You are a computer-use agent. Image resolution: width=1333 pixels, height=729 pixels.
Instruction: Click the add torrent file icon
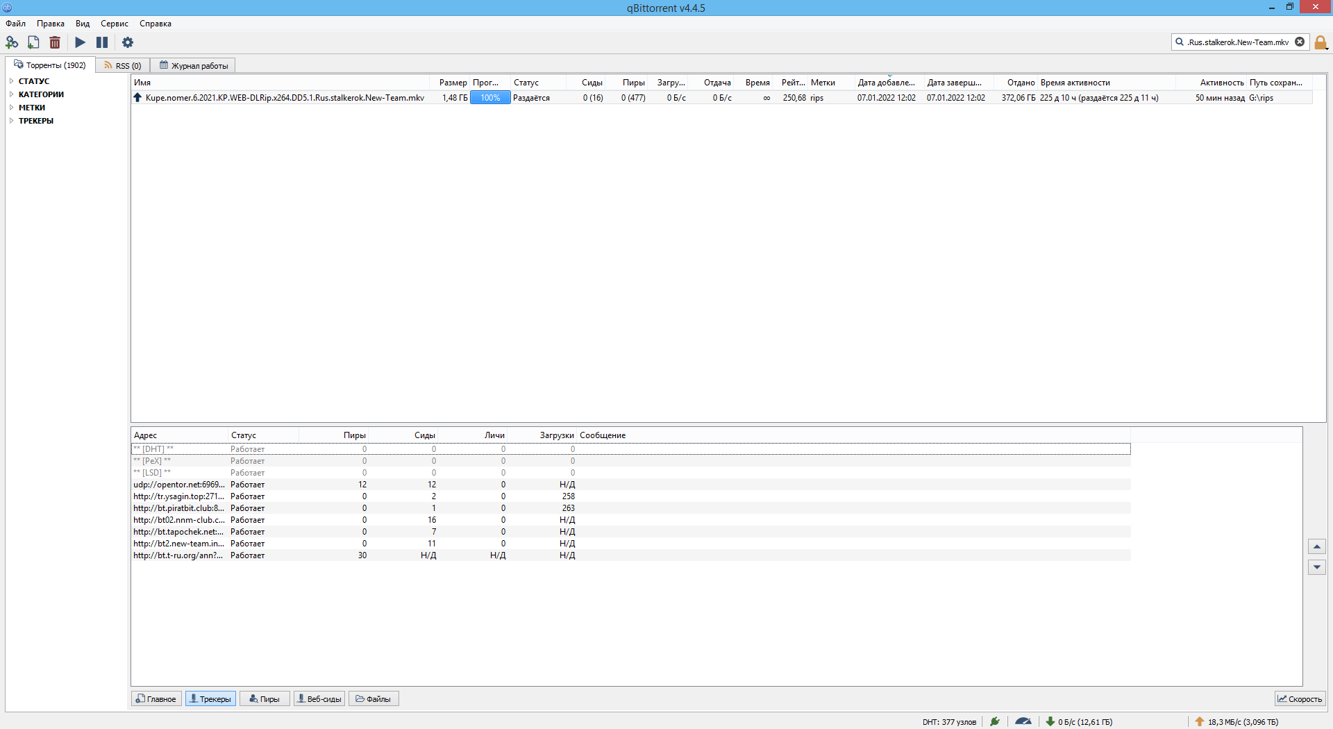pyautogui.click(x=33, y=42)
